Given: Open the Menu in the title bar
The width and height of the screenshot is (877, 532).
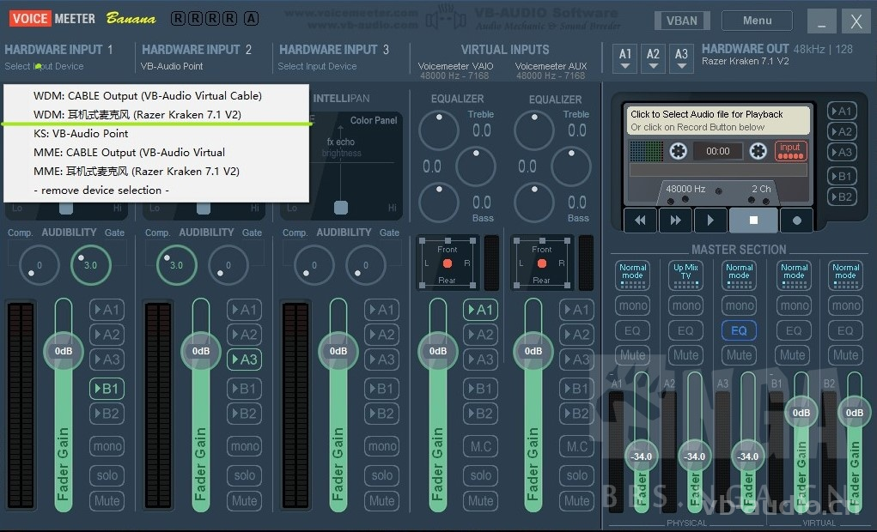Looking at the screenshot, I should [756, 20].
